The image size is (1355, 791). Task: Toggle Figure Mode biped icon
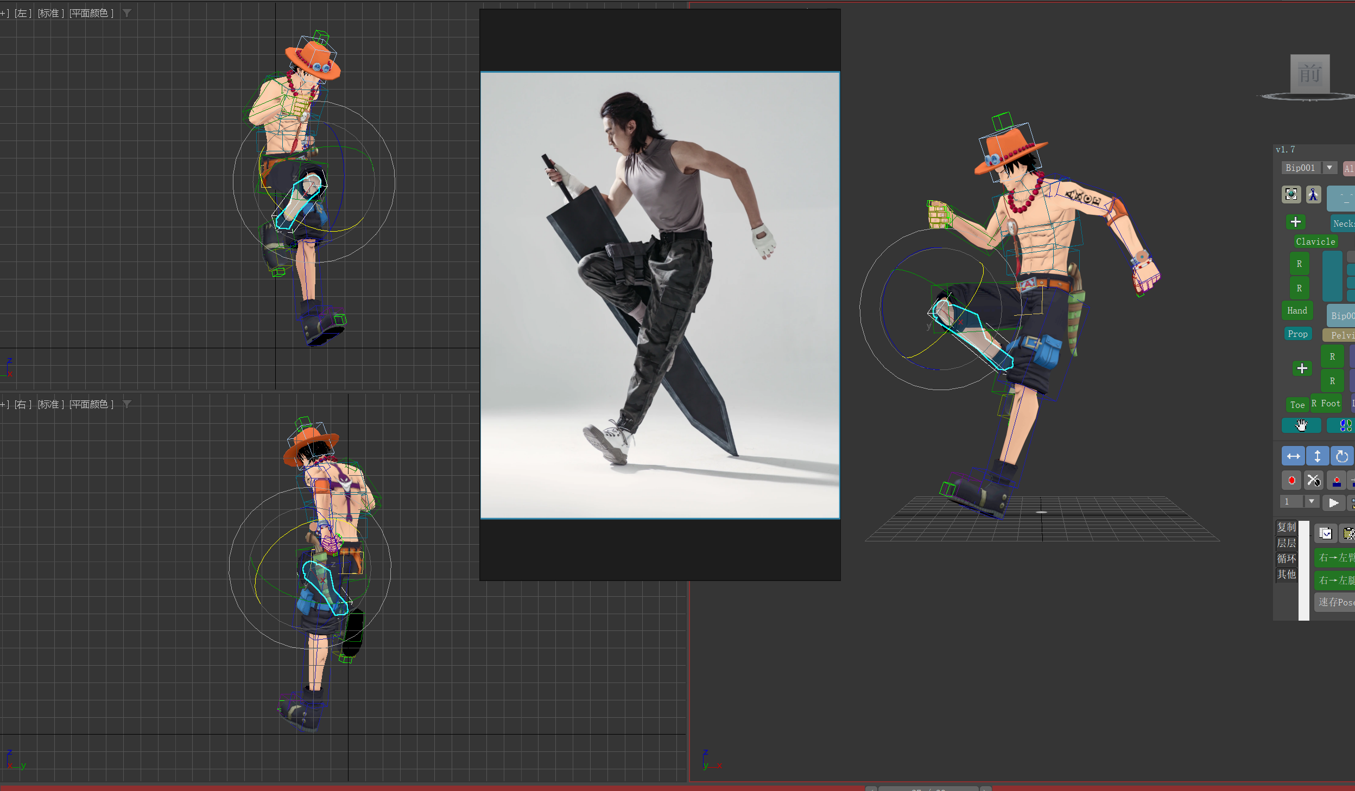pyautogui.click(x=1313, y=194)
